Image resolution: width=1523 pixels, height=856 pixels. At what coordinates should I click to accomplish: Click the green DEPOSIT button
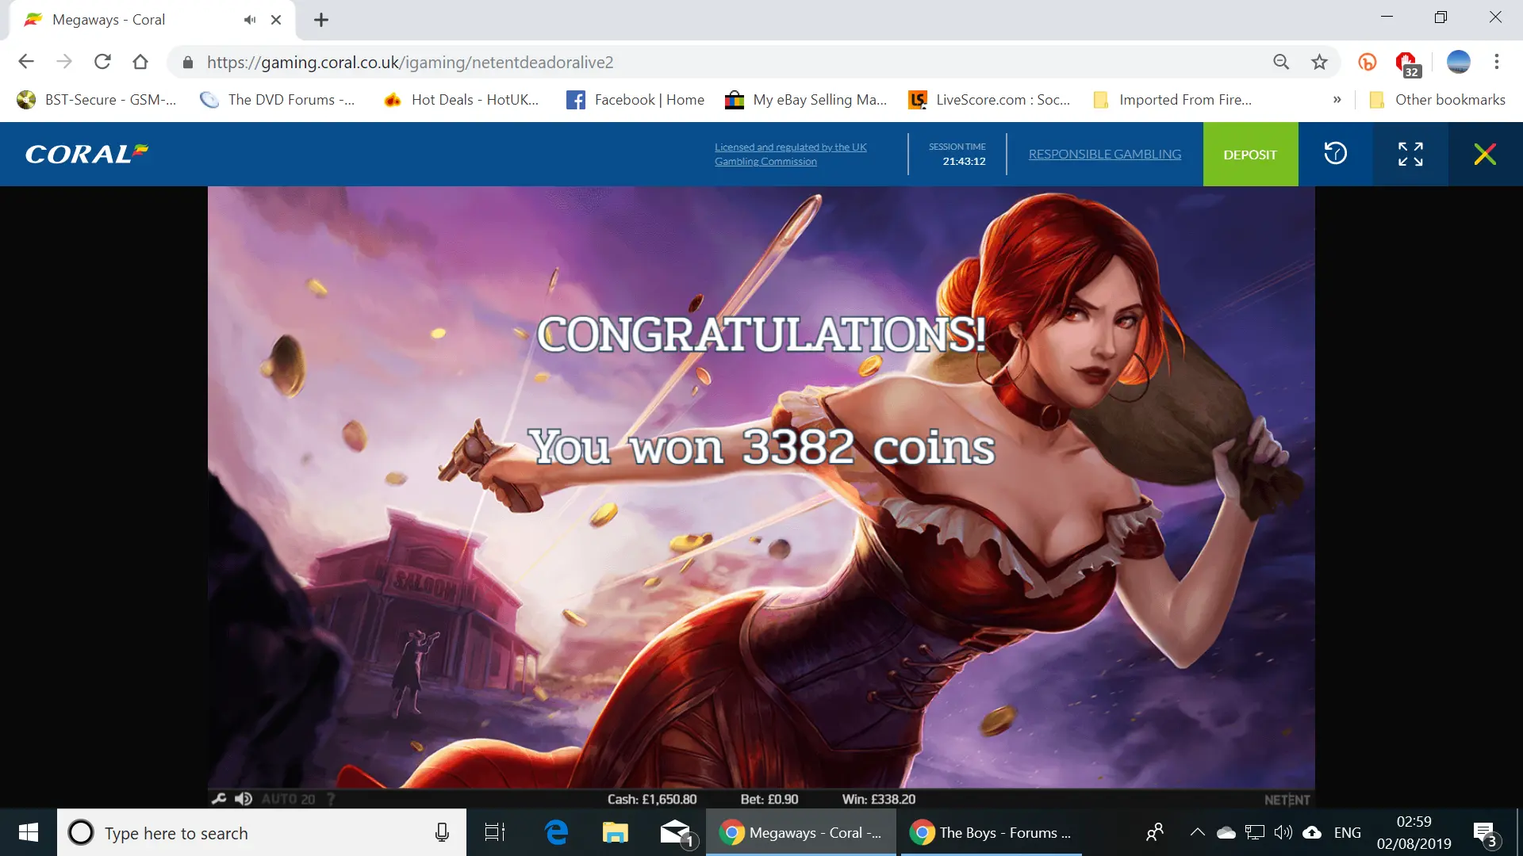click(1250, 154)
